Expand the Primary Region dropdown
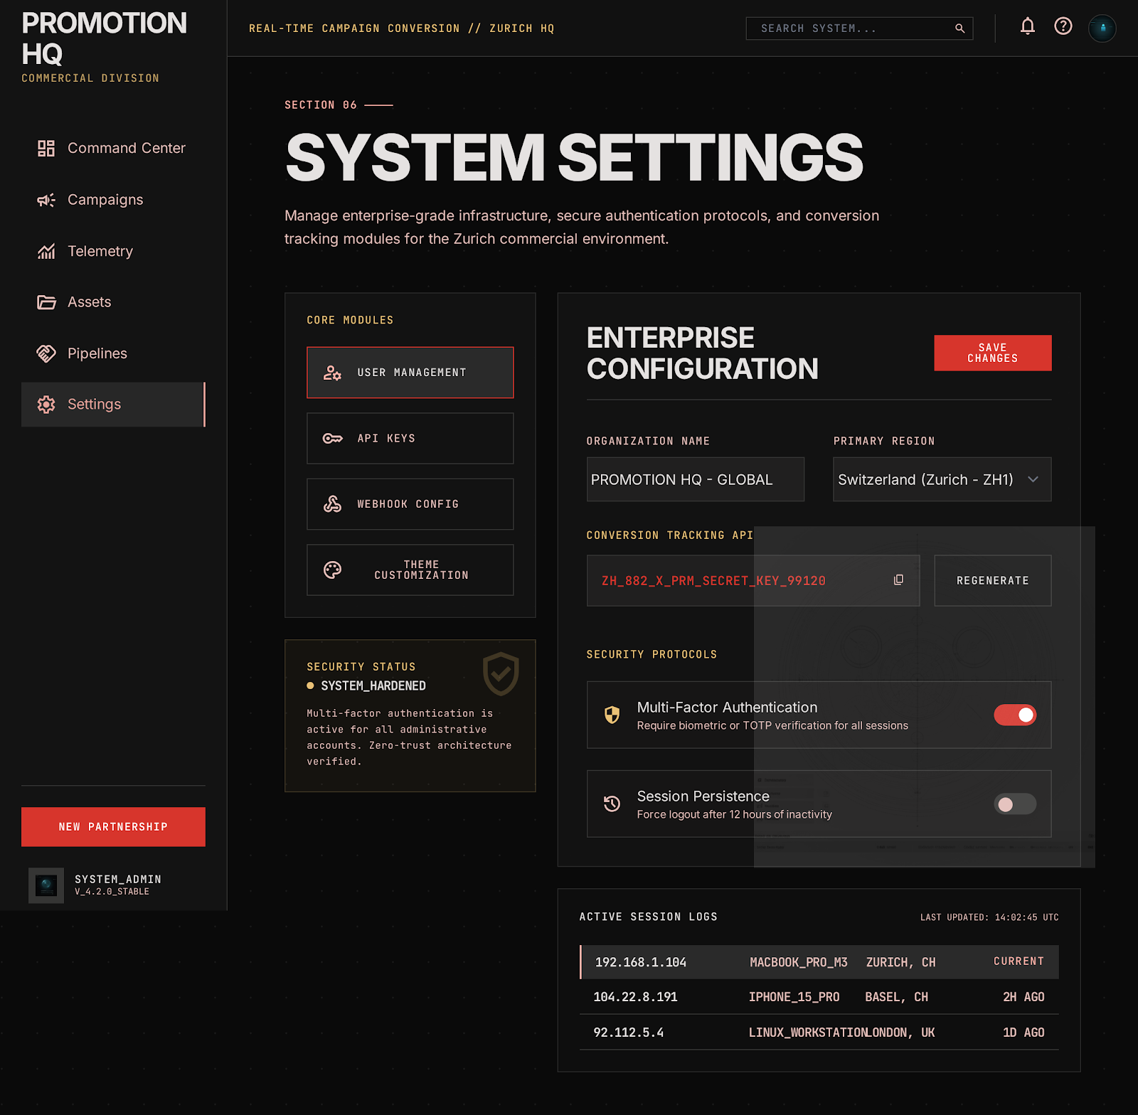This screenshot has height=1115, width=1138. (942, 479)
